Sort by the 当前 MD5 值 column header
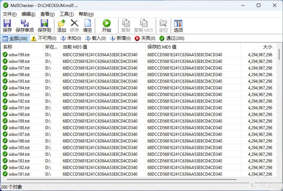This screenshot has height=191, width=283. tap(103, 47)
